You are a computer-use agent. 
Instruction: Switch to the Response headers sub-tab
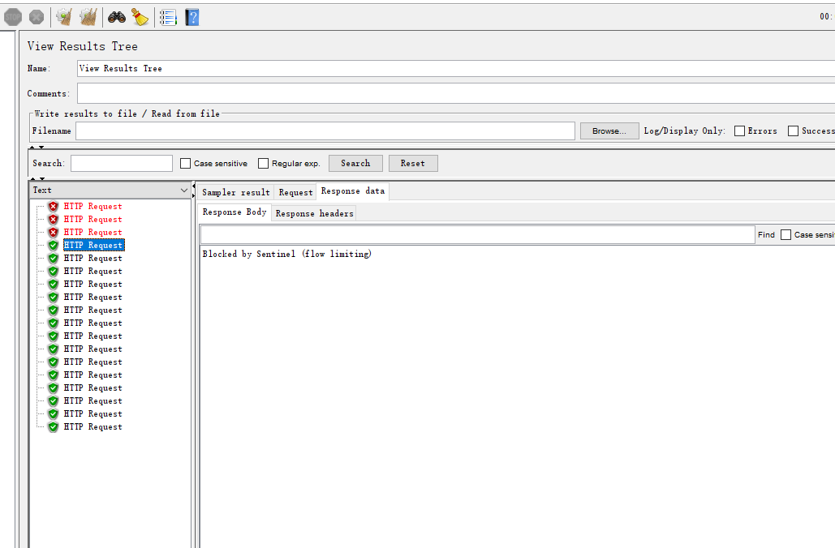click(x=314, y=213)
